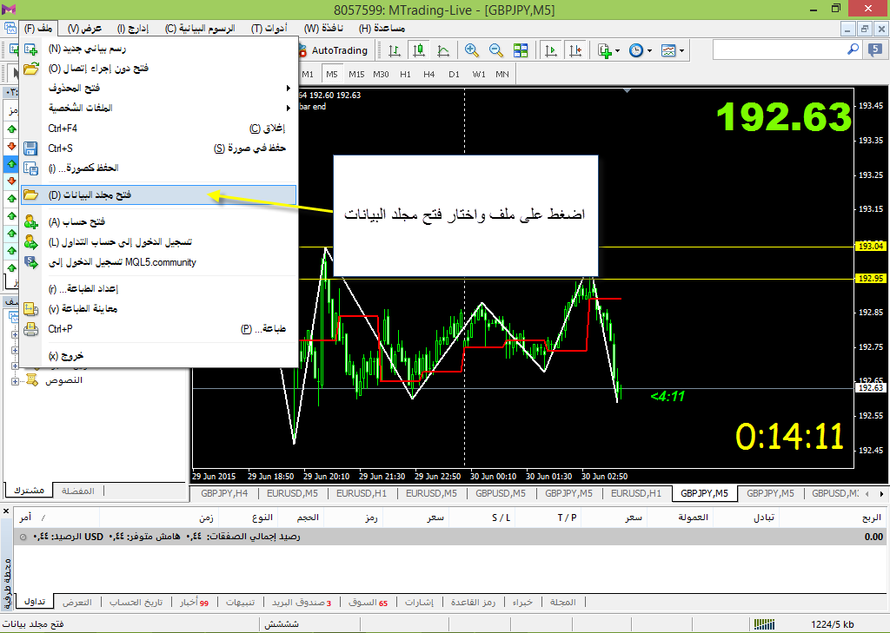This screenshot has height=633, width=890.
Task: Click the connection status bars indicator
Action: [x=765, y=624]
